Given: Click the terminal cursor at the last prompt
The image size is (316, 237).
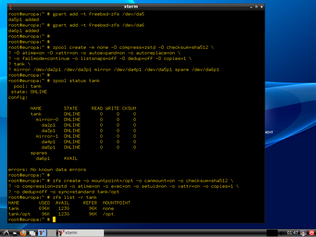Looking at the screenshot, I should click(54, 219).
